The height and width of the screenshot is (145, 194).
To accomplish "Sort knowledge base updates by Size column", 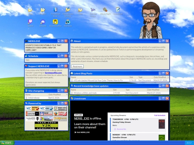I will (119, 90).
